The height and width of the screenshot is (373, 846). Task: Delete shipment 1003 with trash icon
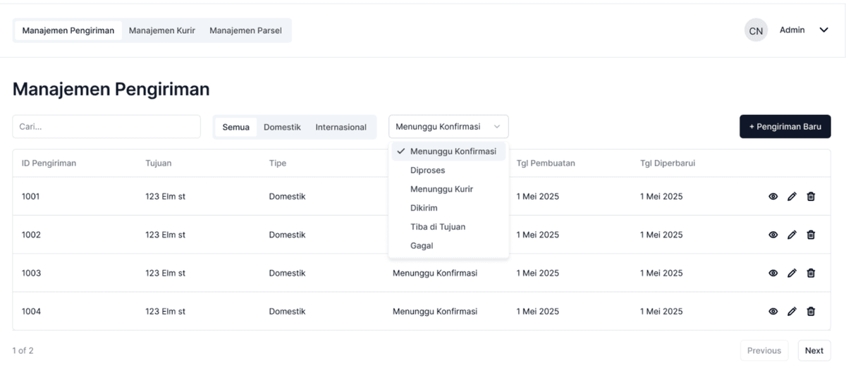point(811,273)
